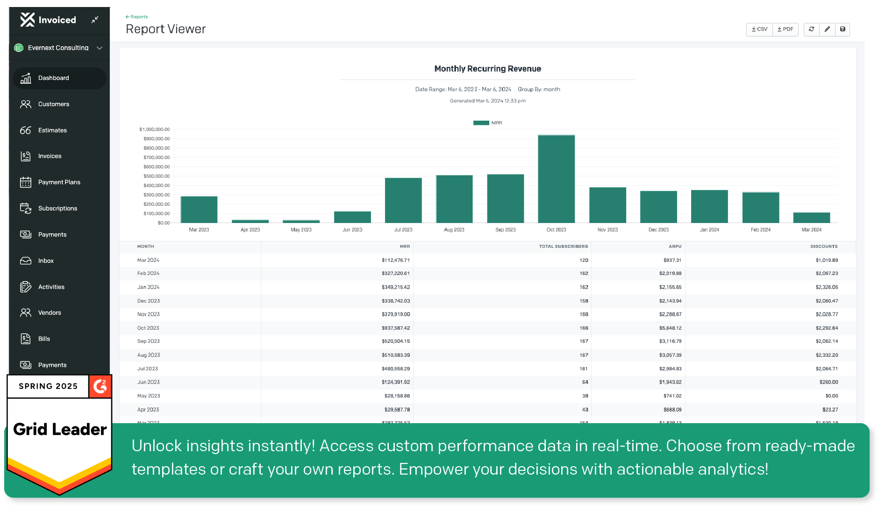This screenshot has width=879, height=505.
Task: Toggle the MRR legend series
Action: (x=487, y=123)
